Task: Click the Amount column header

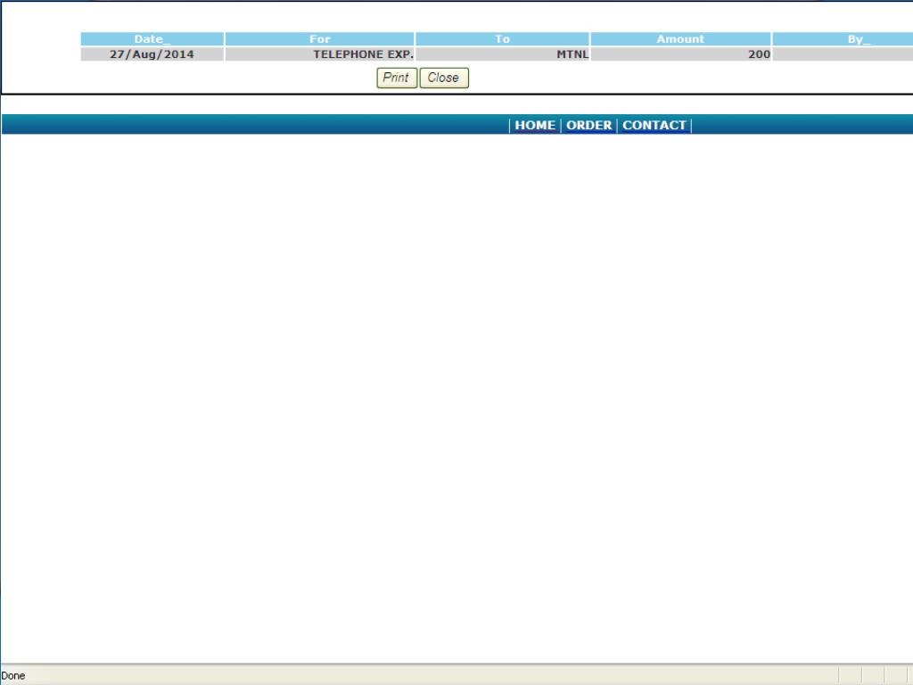Action: (x=680, y=39)
